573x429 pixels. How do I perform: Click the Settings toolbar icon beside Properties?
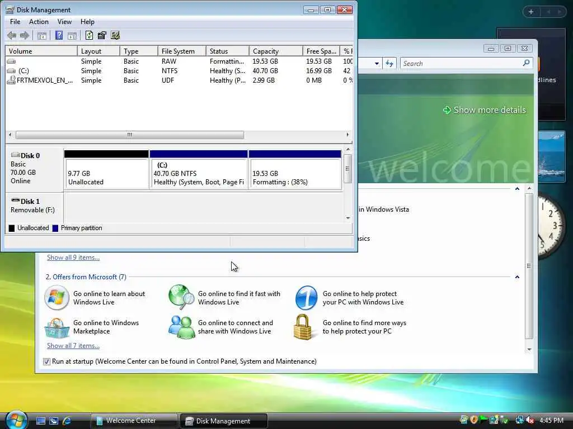[115, 35]
